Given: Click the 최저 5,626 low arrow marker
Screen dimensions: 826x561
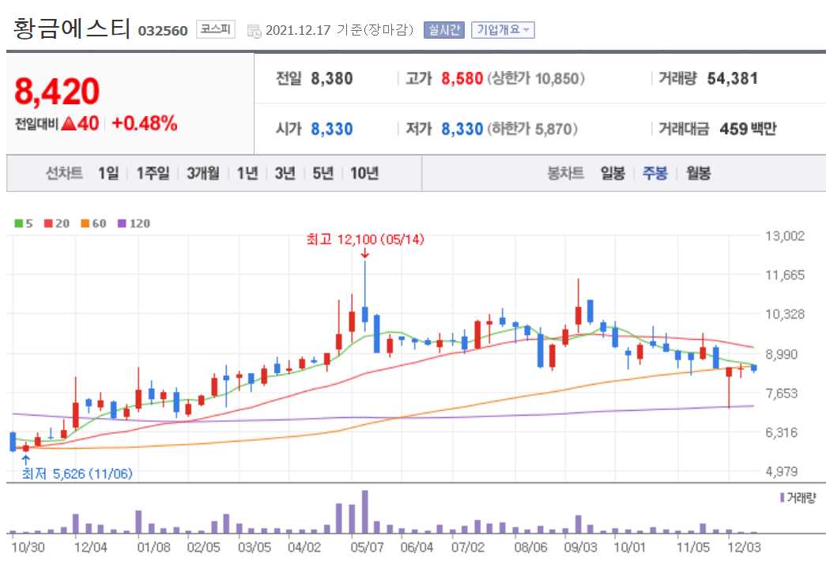Looking at the screenshot, I should pyautogui.click(x=26, y=458).
